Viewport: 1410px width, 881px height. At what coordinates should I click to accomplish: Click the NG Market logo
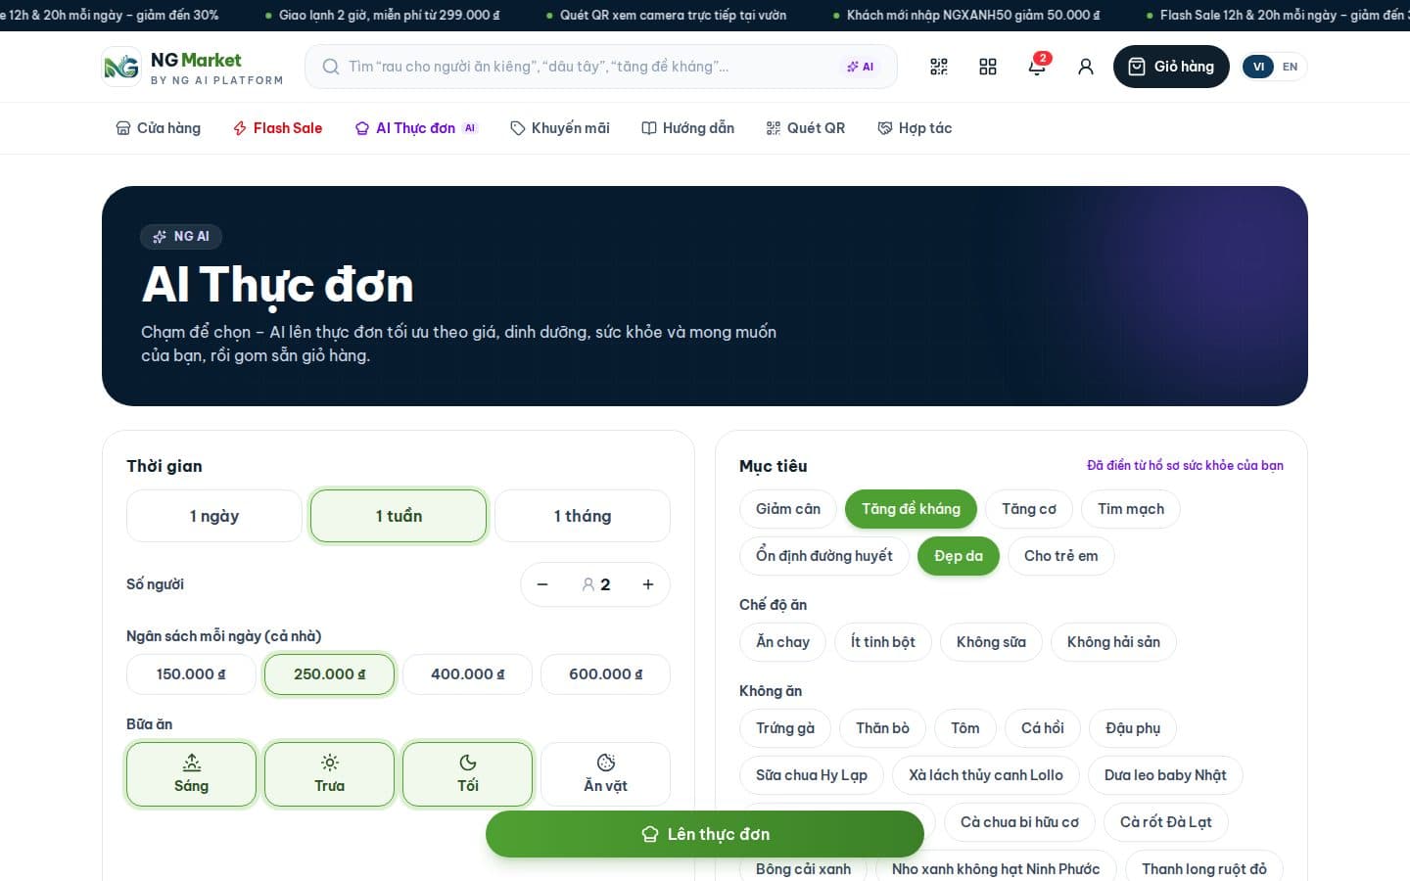[193, 67]
